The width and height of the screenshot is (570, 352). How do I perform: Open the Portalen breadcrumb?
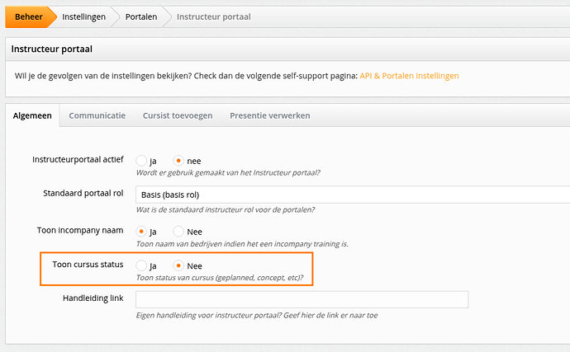point(141,16)
